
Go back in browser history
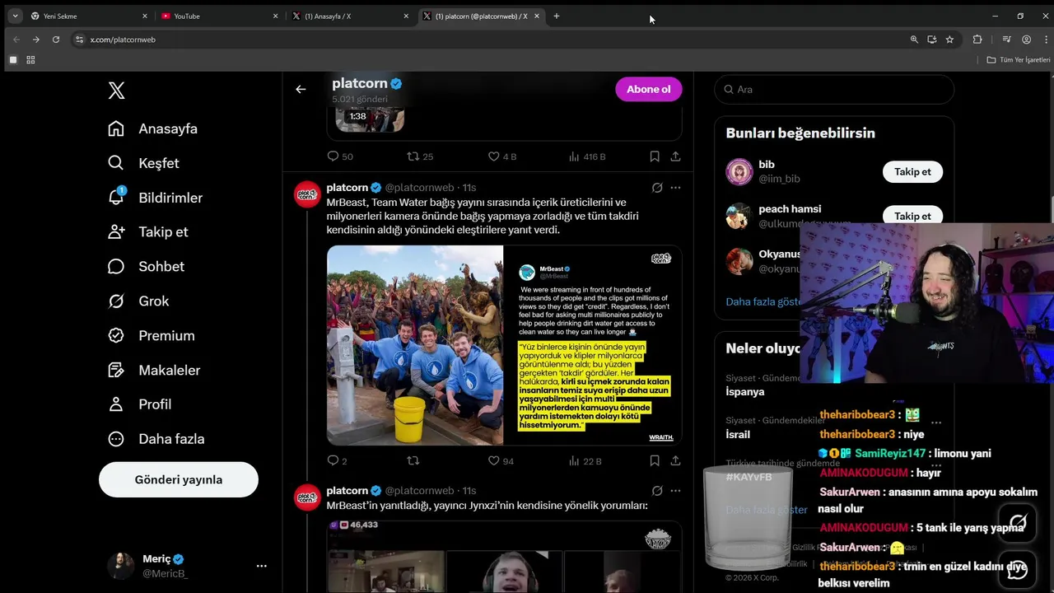click(16, 40)
